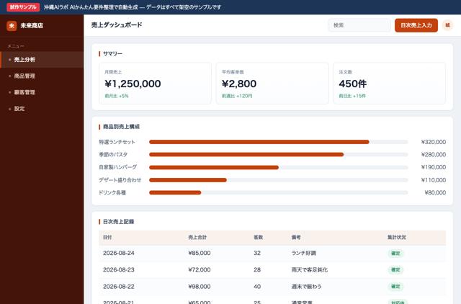Focus the 検索 search field
461x304 pixels.
(359, 25)
